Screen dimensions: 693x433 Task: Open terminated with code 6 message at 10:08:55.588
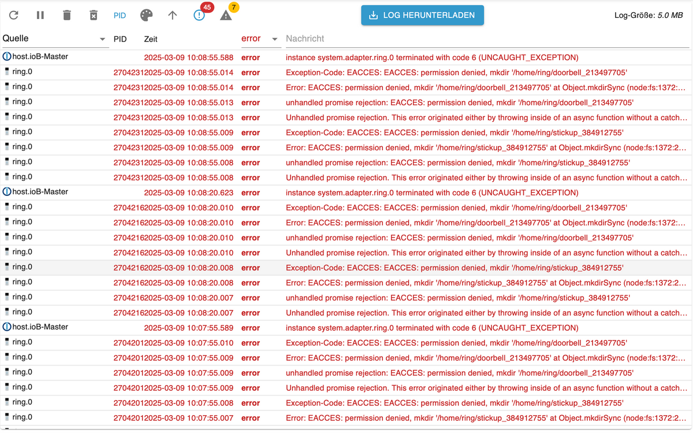[x=432, y=58]
